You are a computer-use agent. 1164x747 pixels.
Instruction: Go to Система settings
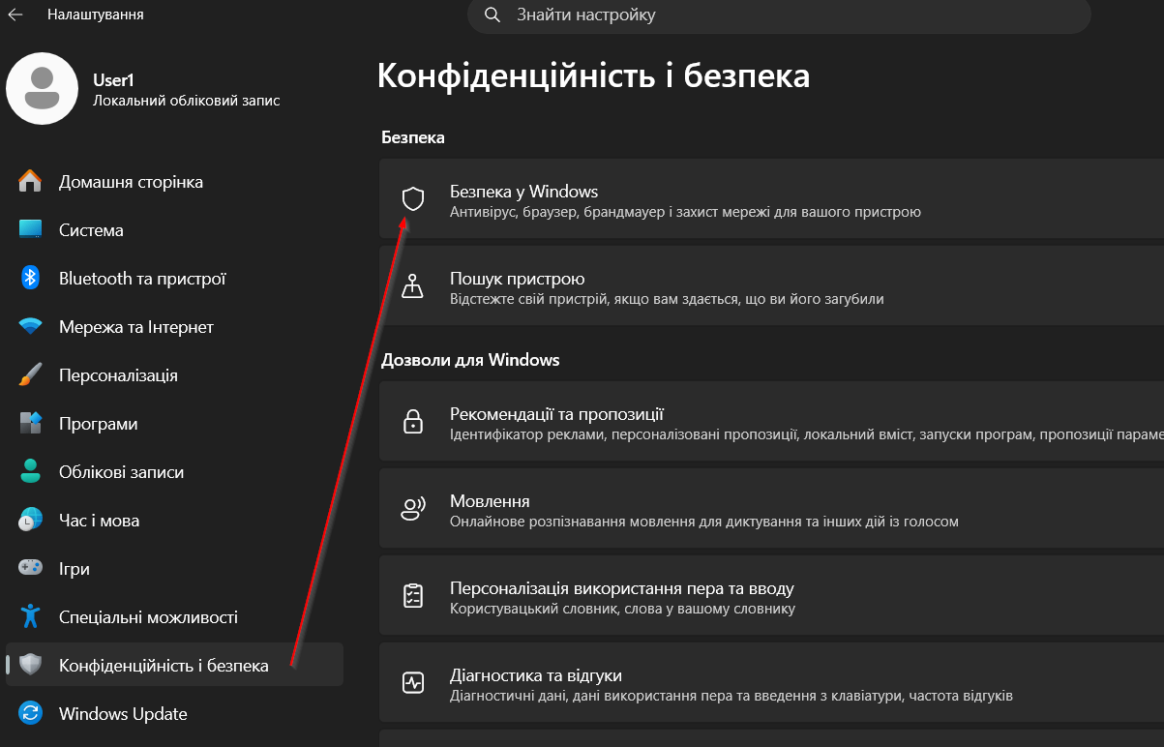coord(174,230)
